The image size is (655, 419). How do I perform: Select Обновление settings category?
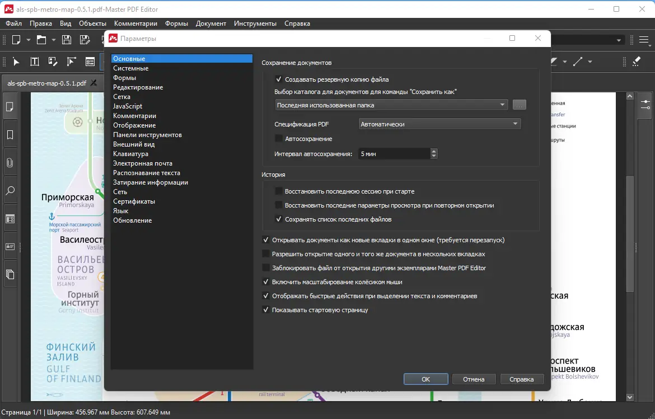point(182,220)
